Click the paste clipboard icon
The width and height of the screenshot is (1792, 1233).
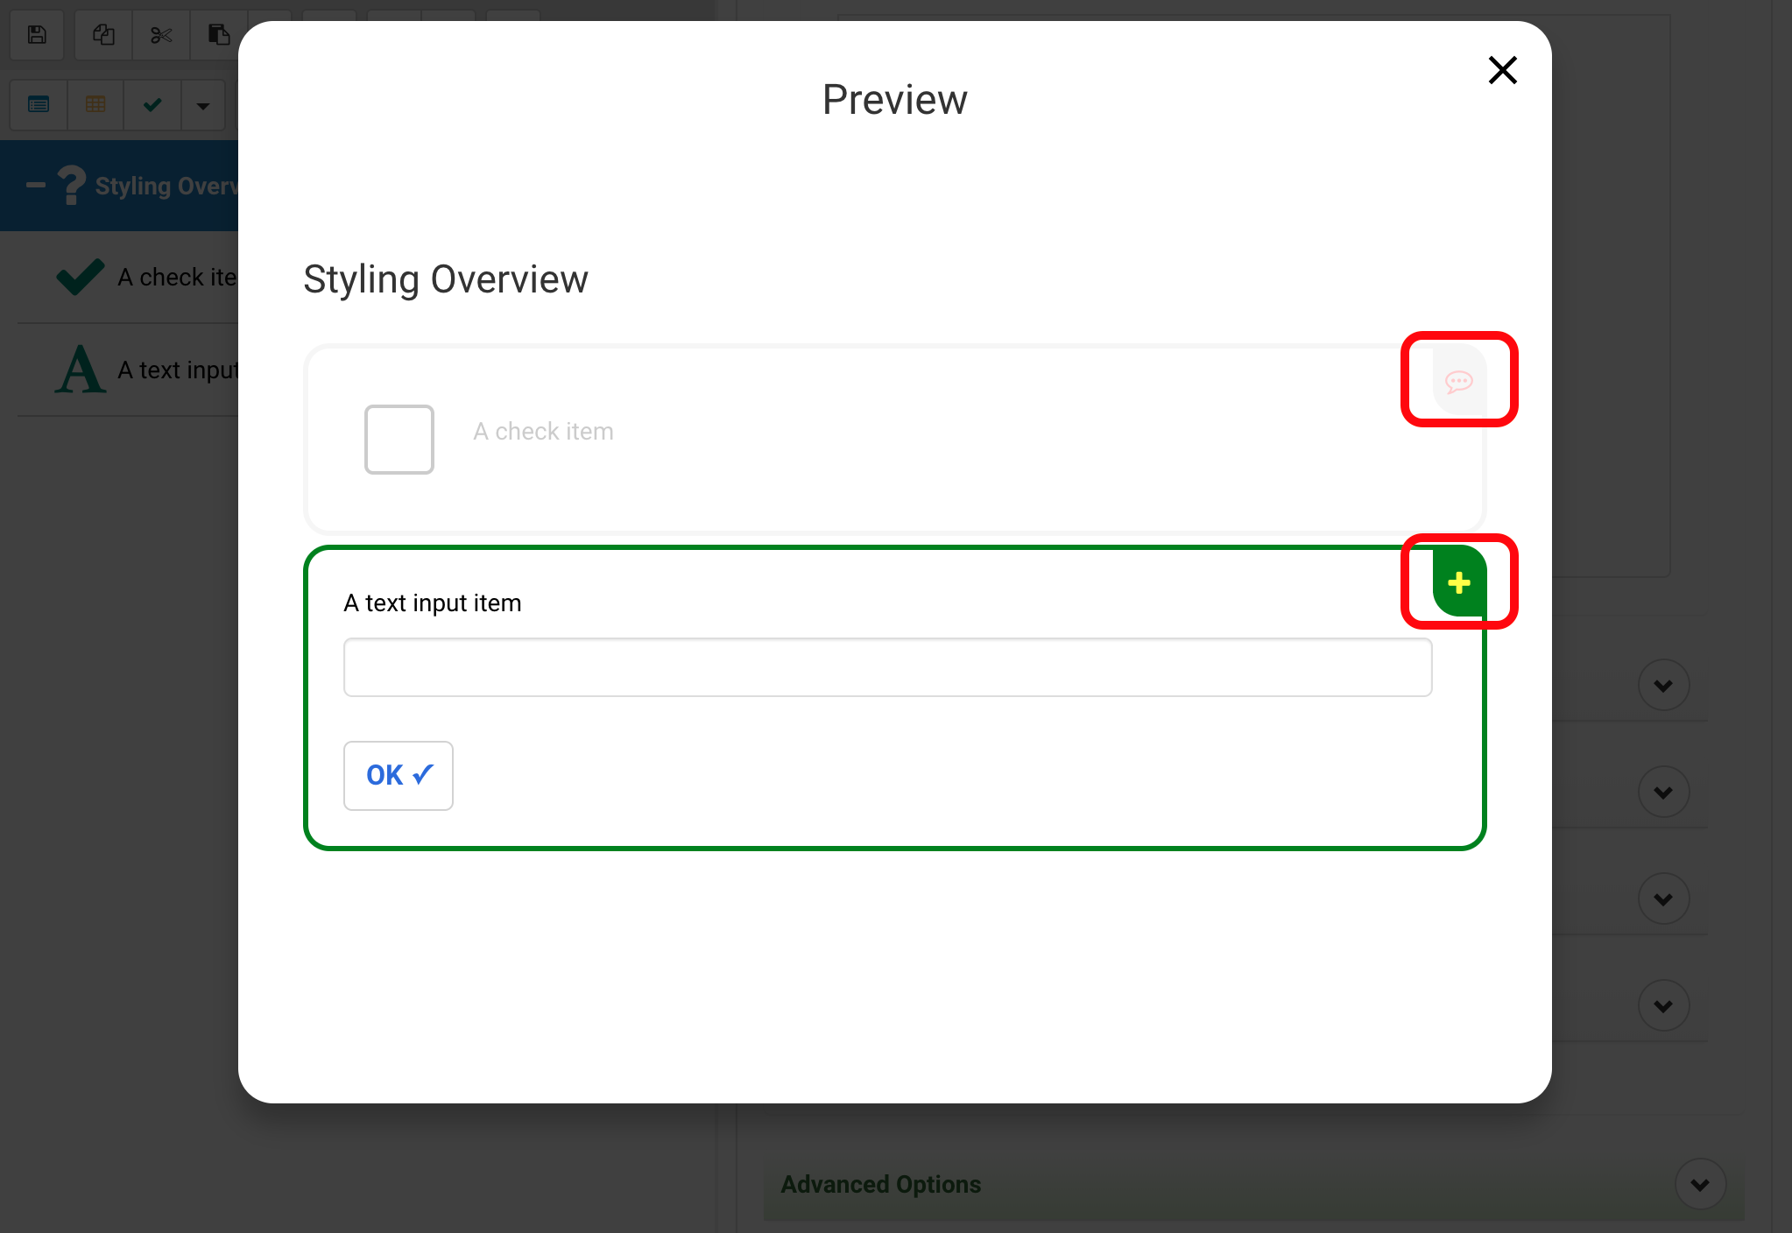[x=218, y=35]
